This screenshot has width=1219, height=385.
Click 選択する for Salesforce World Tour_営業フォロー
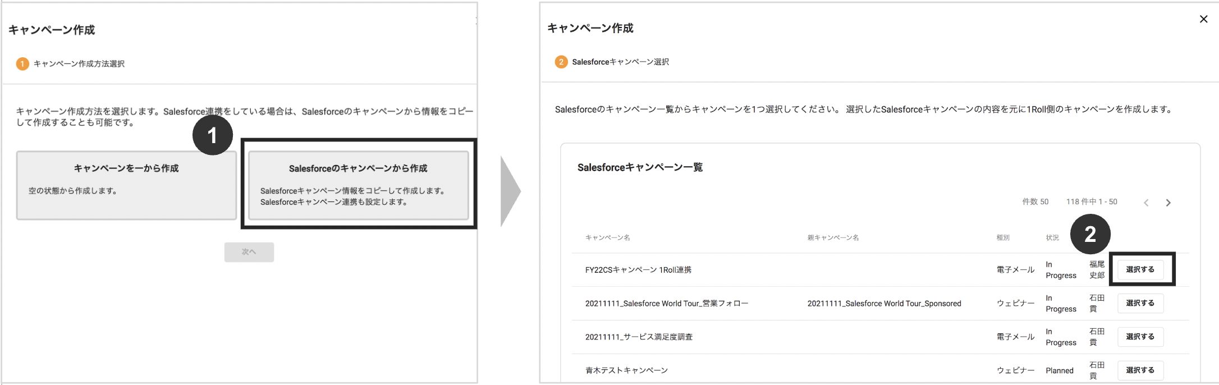click(x=1140, y=303)
